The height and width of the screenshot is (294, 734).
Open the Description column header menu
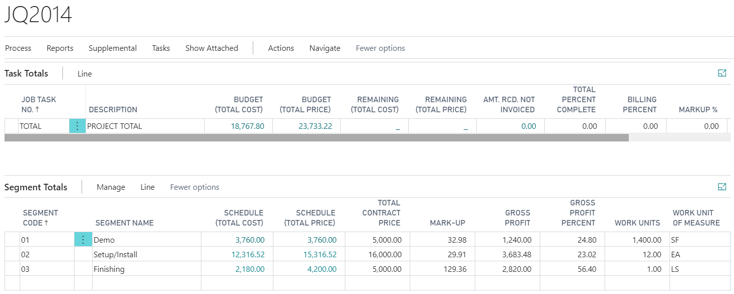(113, 109)
